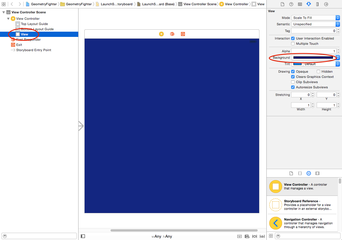Enable Clip Subviews checkbox
This screenshot has height=240, width=342.
coord(293,82)
